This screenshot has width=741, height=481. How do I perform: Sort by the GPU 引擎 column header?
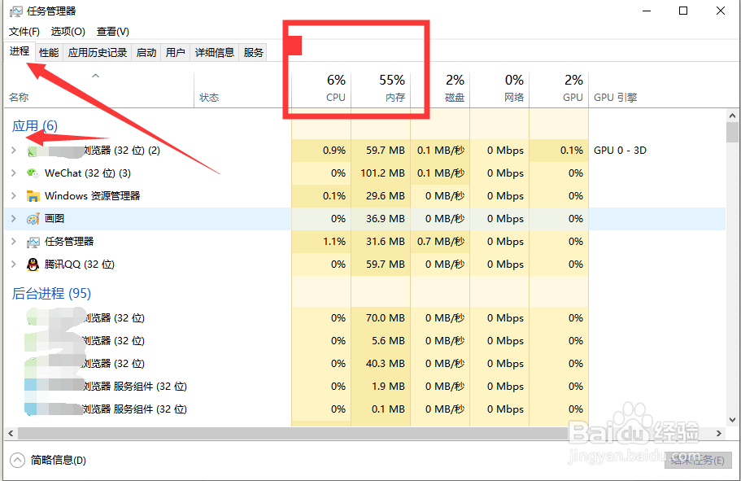[x=657, y=90]
